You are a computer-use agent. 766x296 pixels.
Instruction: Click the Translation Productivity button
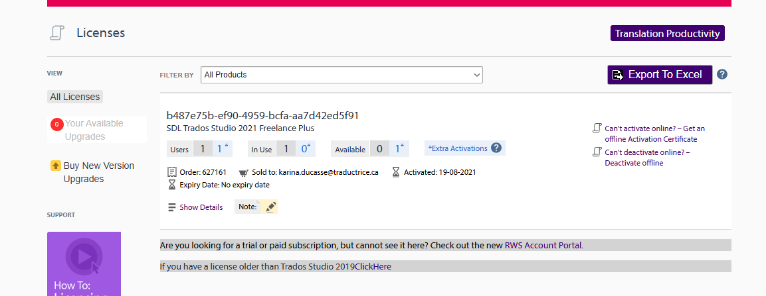click(667, 34)
